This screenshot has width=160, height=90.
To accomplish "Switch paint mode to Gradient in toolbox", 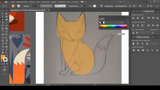I will (x=4, y=64).
